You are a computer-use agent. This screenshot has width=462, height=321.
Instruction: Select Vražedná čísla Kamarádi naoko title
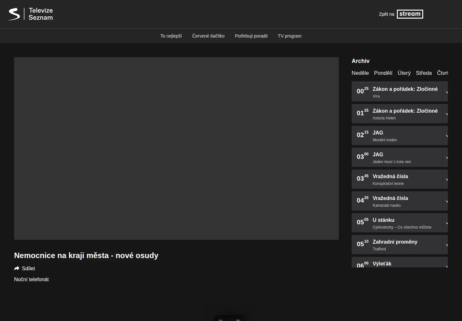click(x=390, y=198)
